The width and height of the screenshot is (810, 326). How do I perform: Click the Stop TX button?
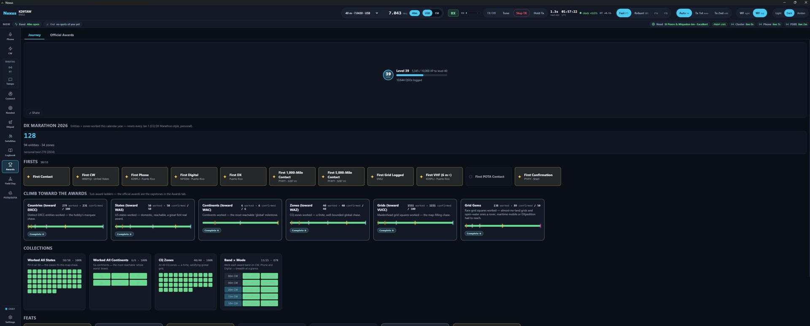(521, 13)
